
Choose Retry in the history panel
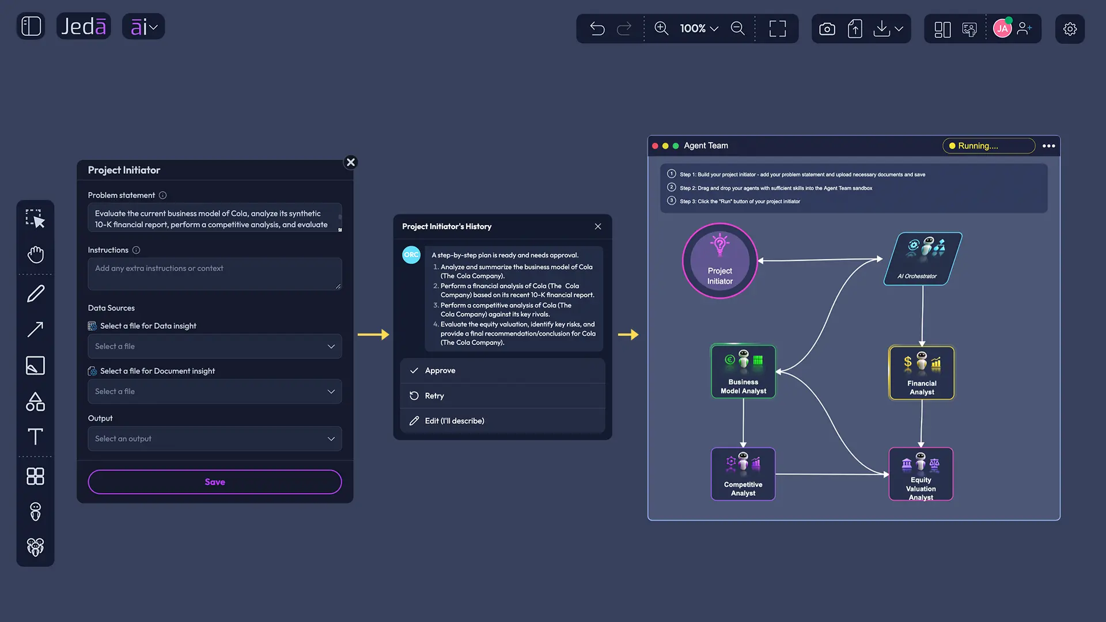pyautogui.click(x=502, y=396)
